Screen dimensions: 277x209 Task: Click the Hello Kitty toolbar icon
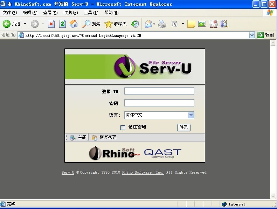click(x=213, y=24)
